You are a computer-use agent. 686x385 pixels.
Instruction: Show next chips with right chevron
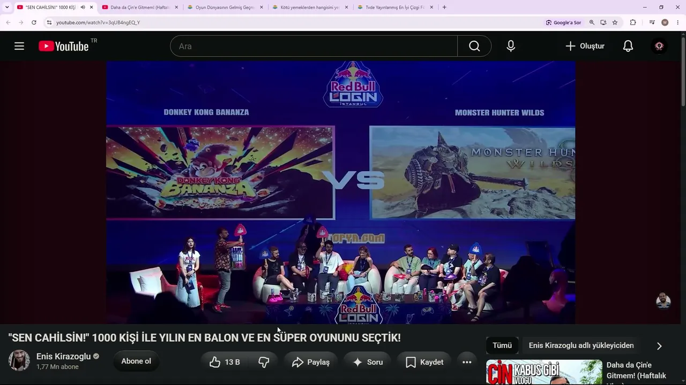659,346
